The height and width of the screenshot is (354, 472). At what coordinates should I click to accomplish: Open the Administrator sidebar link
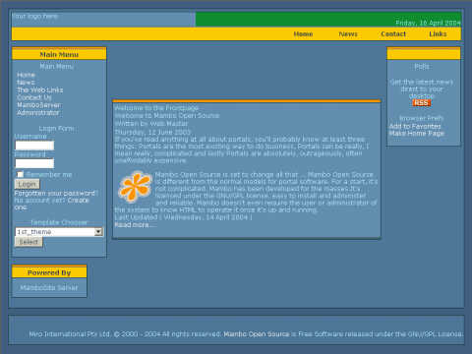[x=38, y=113]
